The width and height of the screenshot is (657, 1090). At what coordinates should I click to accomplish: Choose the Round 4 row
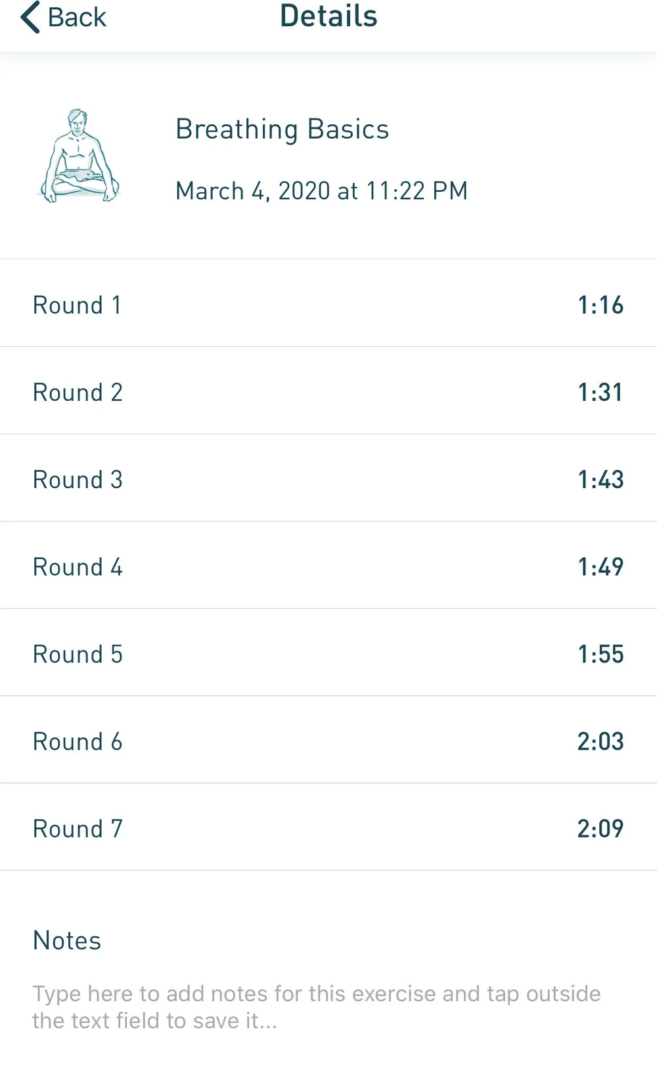tap(328, 566)
